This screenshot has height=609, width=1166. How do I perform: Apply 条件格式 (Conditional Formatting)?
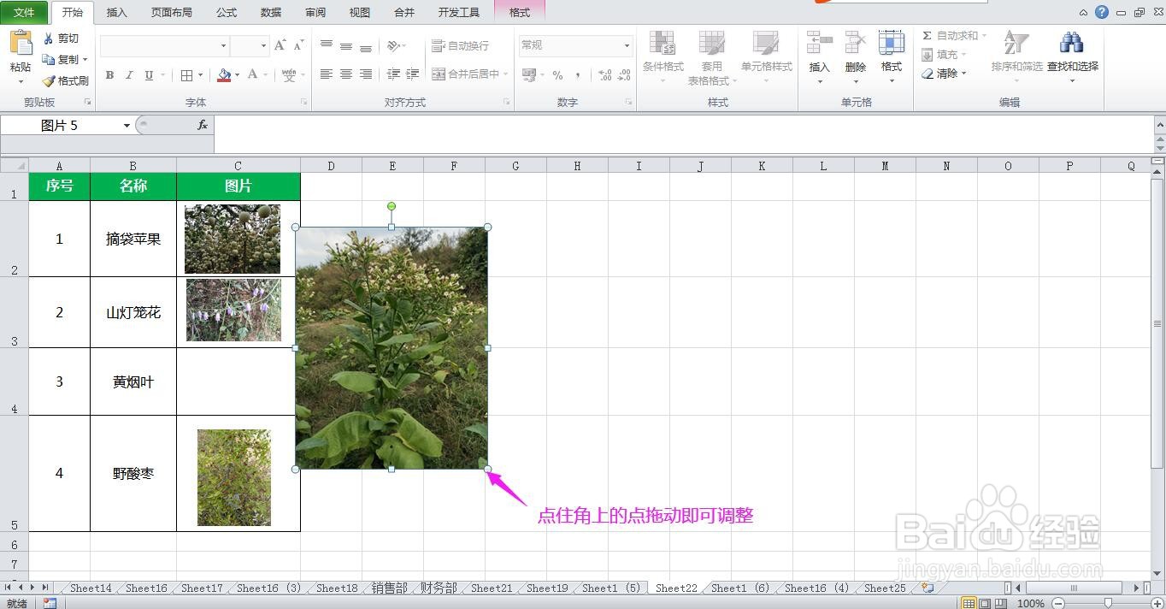click(662, 57)
